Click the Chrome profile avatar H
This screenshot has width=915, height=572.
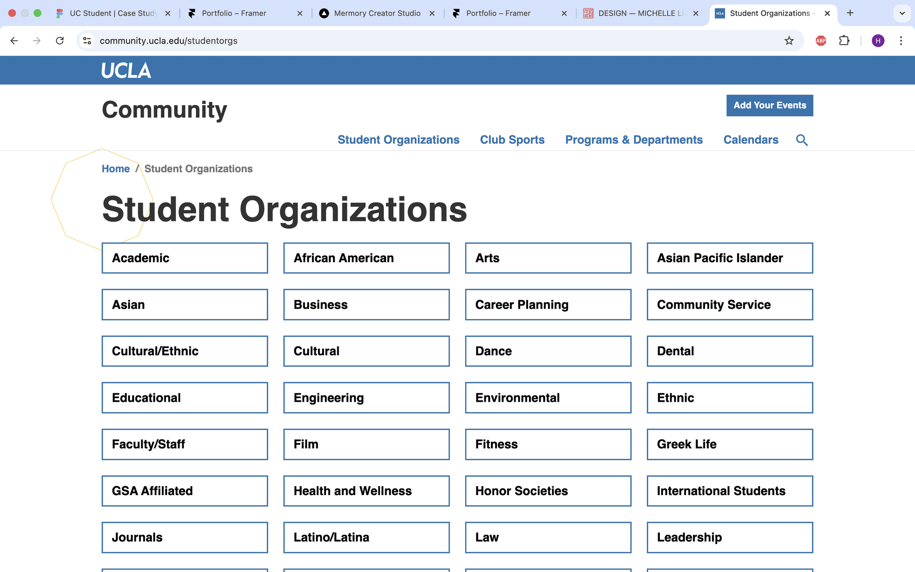(877, 41)
